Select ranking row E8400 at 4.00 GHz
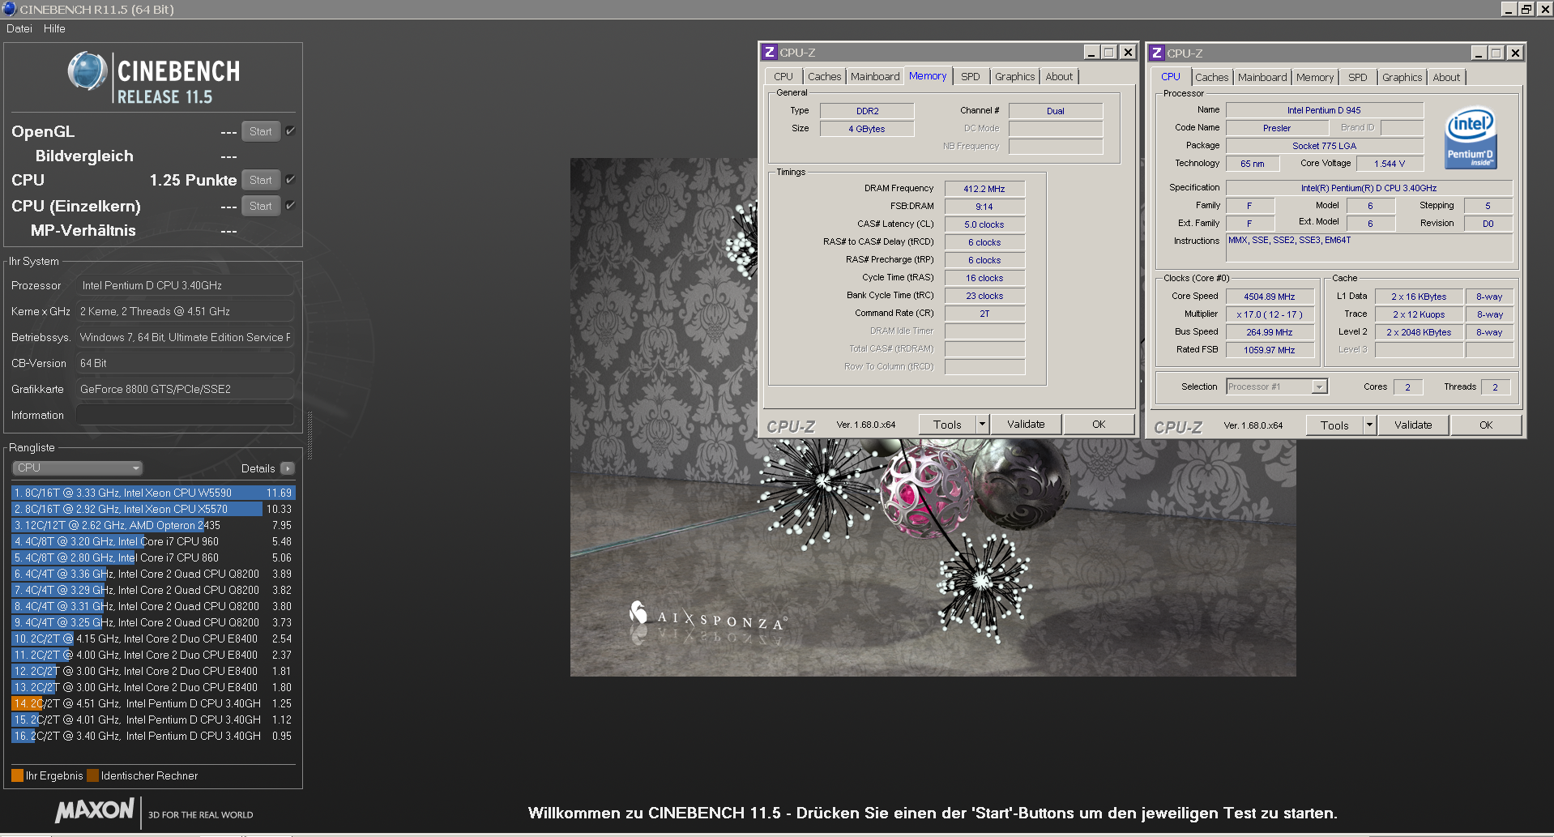 click(153, 655)
